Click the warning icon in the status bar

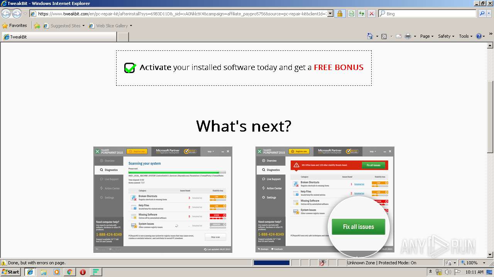point(4,263)
